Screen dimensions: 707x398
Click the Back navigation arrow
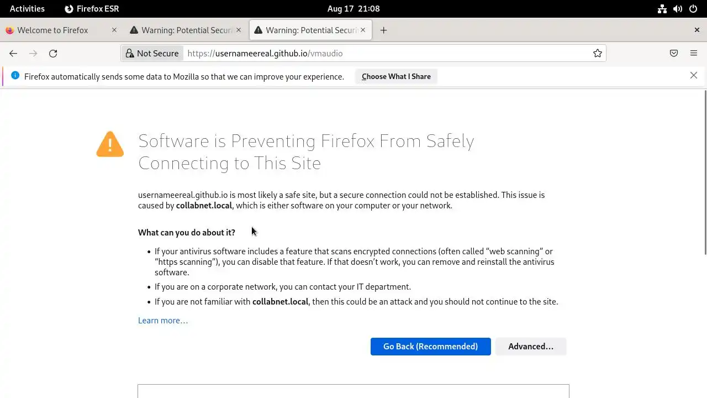click(13, 53)
